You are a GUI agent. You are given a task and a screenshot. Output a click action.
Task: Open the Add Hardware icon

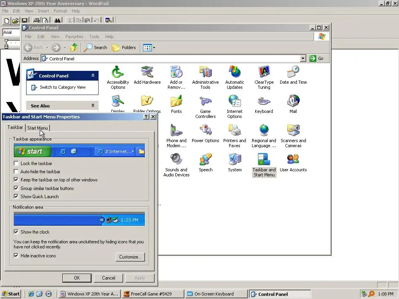tap(147, 75)
